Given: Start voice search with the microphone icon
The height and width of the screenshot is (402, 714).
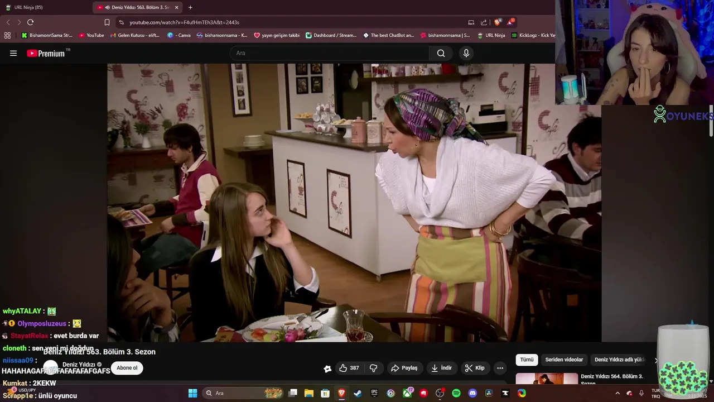Looking at the screenshot, I should (466, 53).
